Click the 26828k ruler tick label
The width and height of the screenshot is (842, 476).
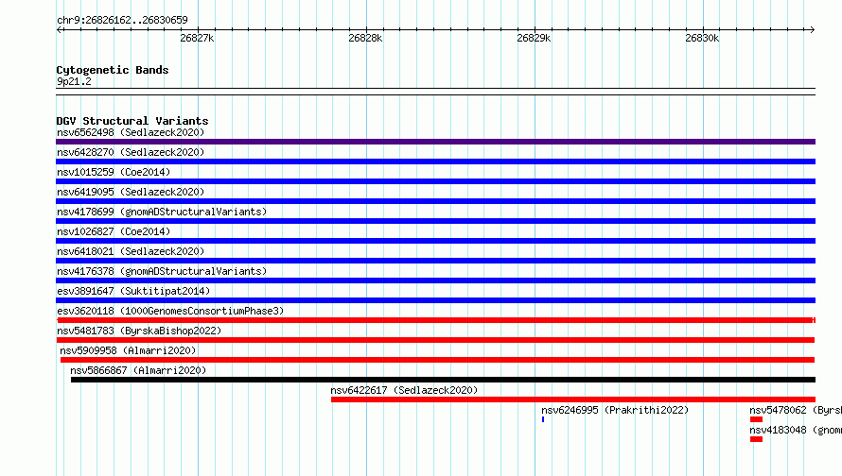(365, 38)
